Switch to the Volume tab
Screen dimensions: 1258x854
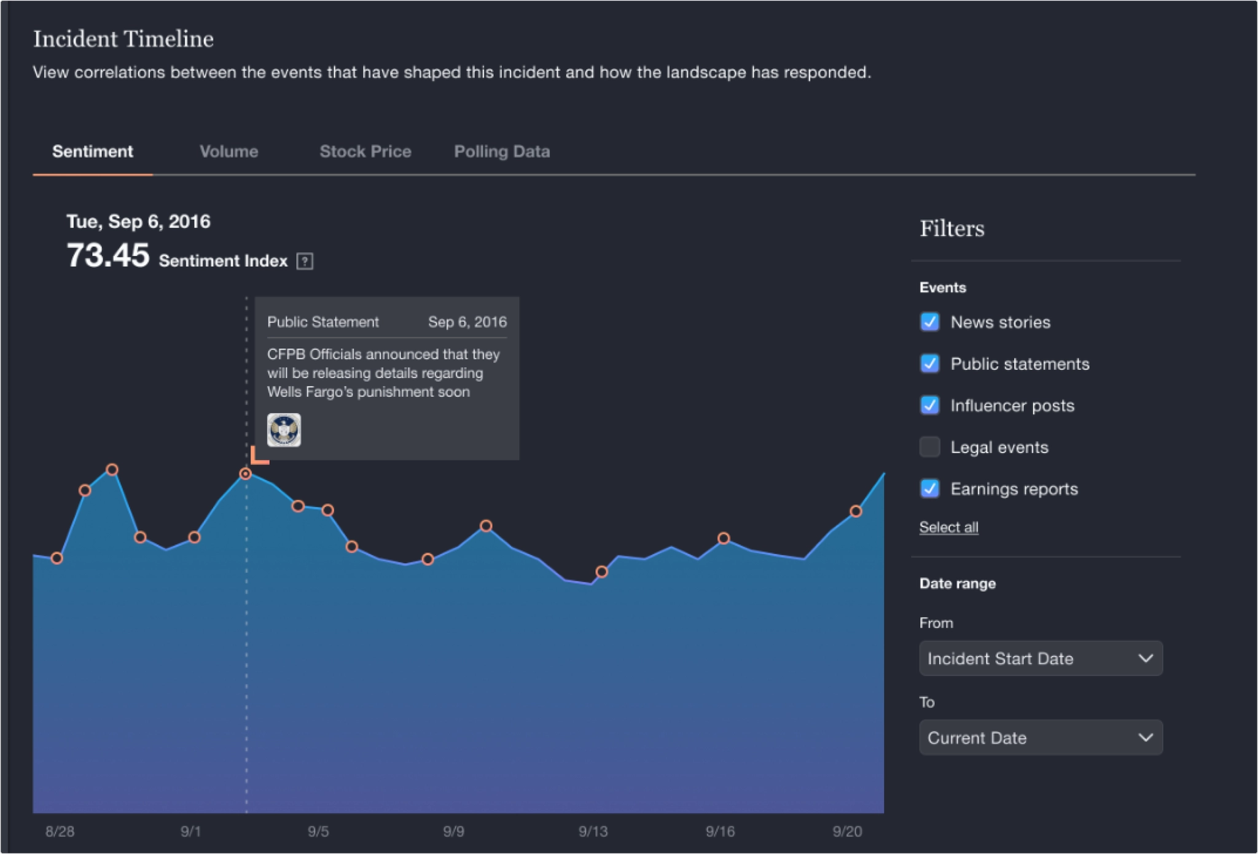229,152
